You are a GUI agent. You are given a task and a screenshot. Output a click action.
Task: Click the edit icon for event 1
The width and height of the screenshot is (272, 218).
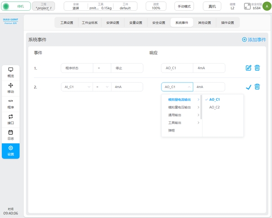pos(249,68)
